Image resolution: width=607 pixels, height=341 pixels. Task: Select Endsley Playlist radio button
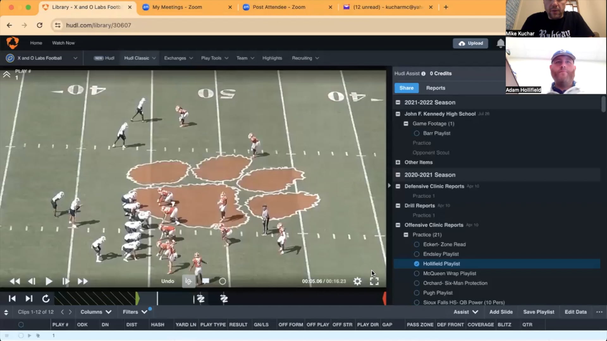[x=417, y=254]
